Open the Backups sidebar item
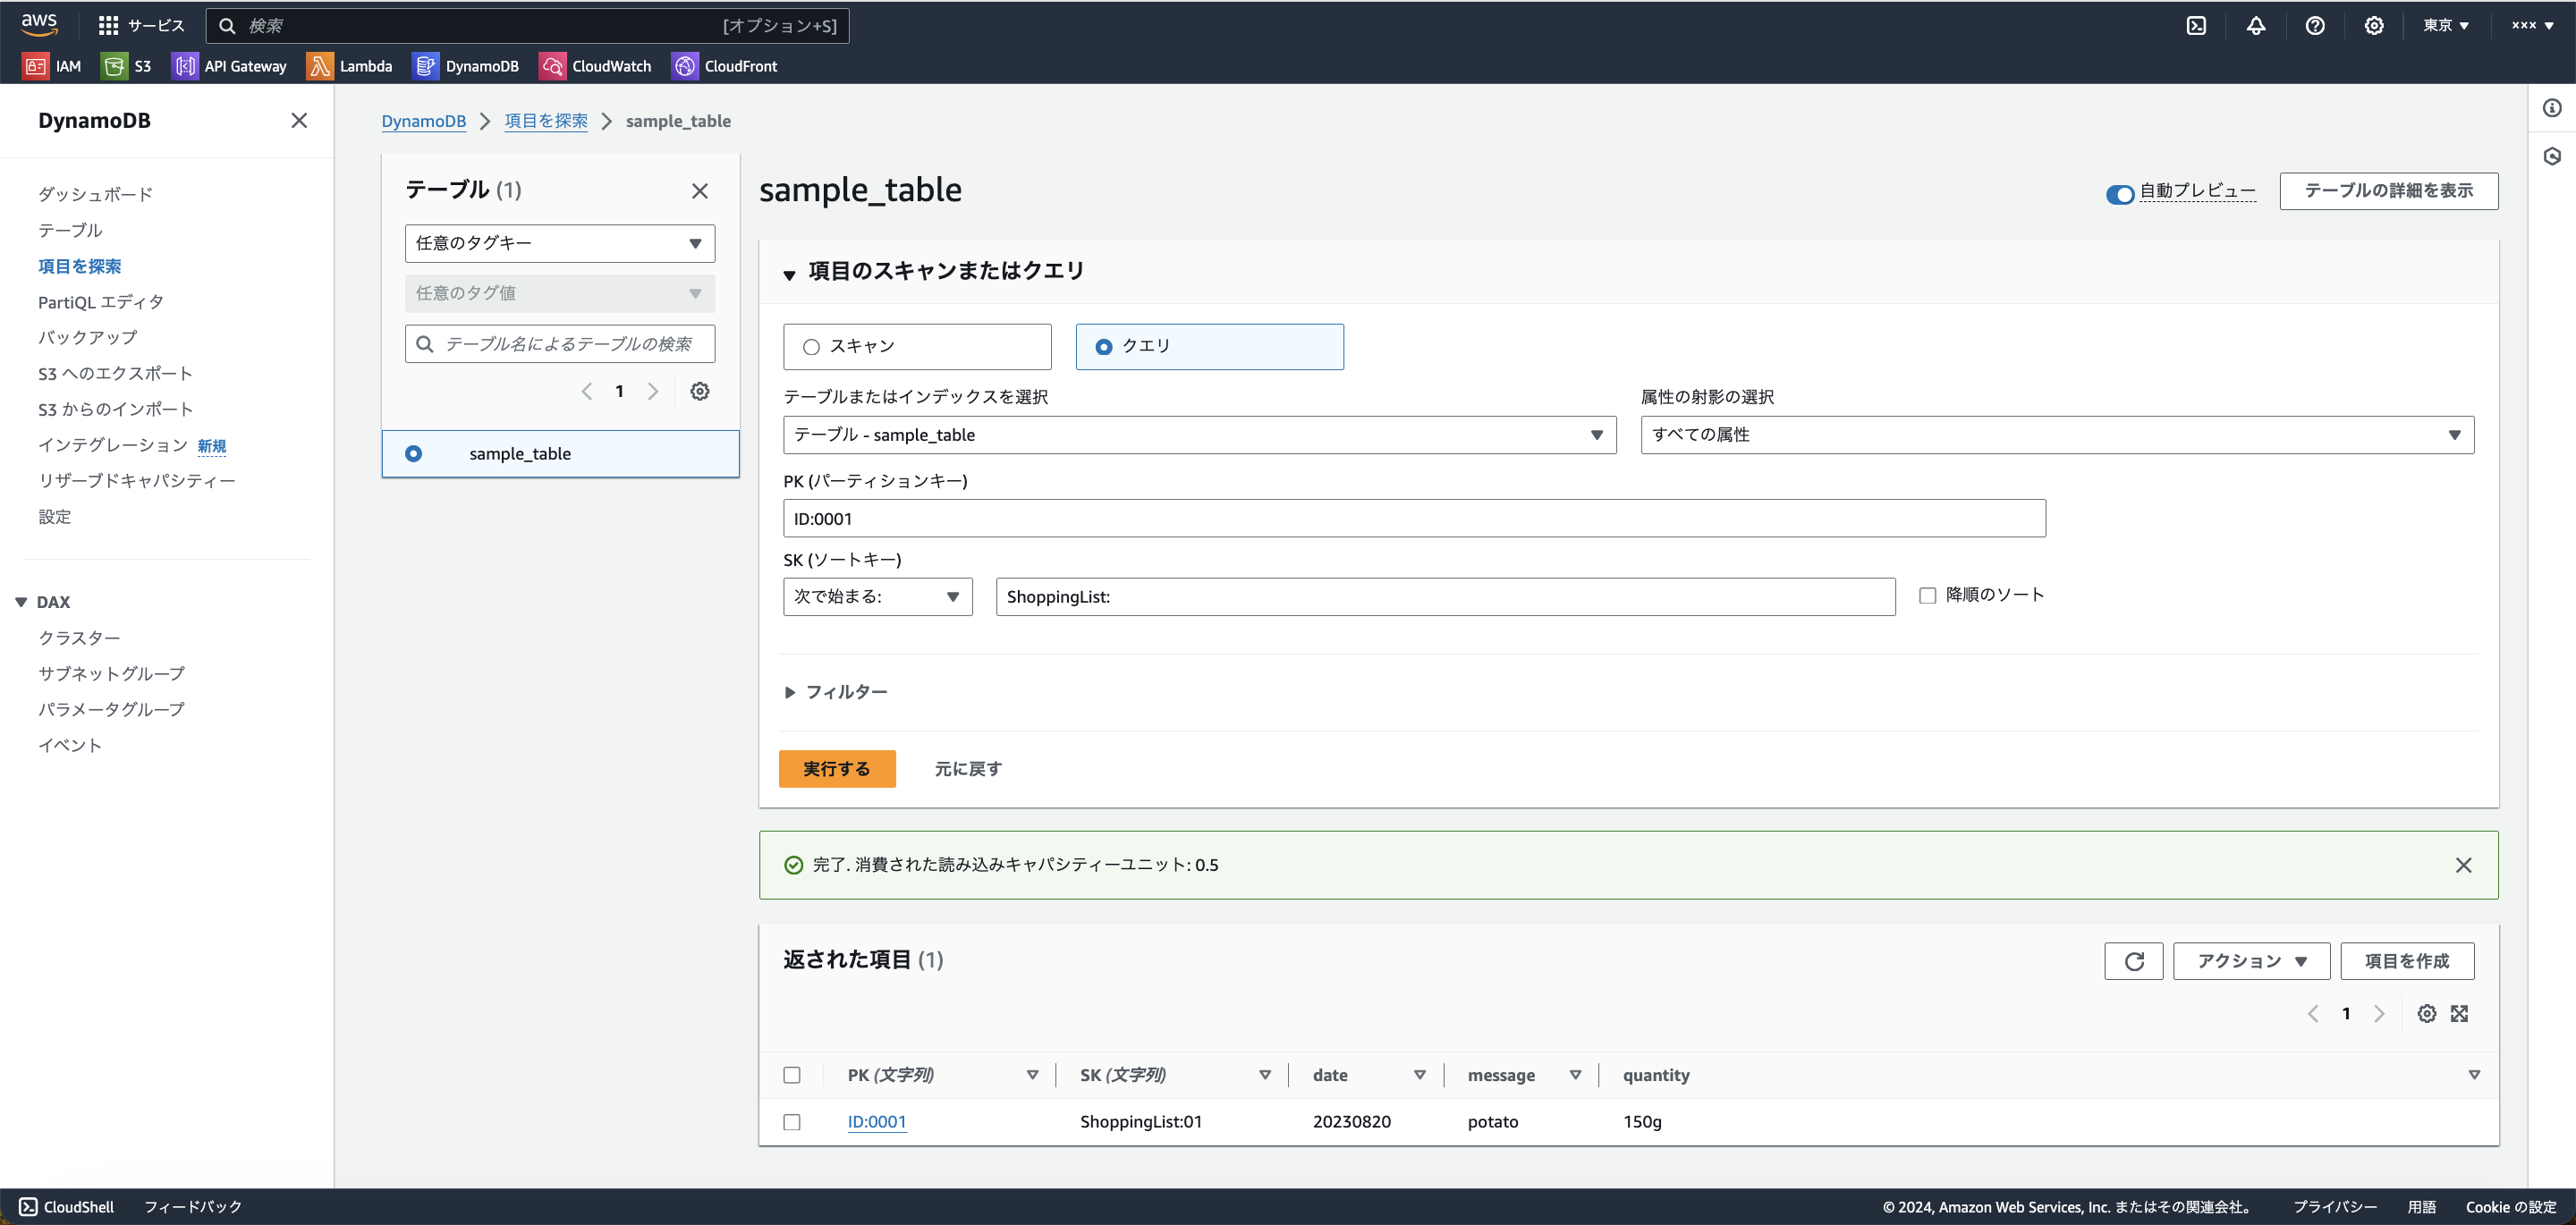 88,337
